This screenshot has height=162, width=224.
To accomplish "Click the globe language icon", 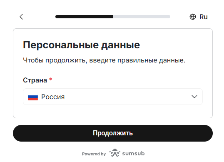I will [193, 17].
